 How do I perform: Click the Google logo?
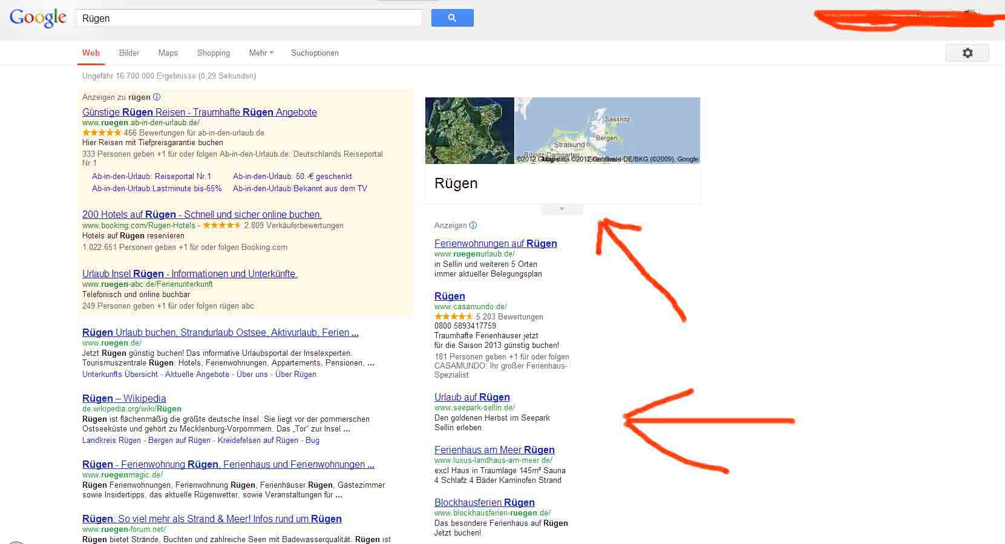(x=38, y=18)
